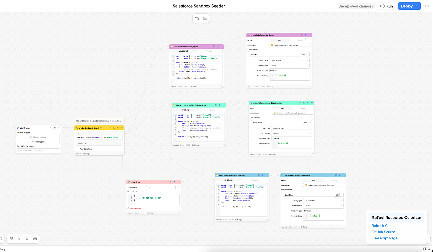Run the productionGuard_$gold block with play icon
The width and height of the screenshot is (433, 252).
click(x=118, y=128)
